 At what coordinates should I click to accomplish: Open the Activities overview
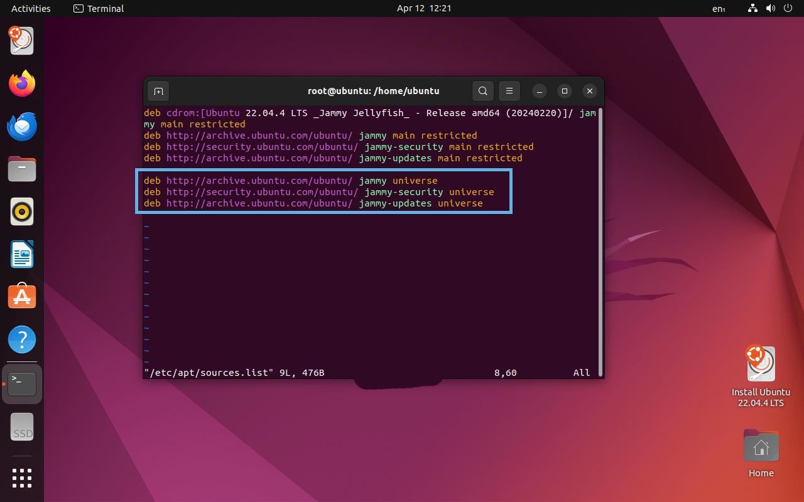pos(31,9)
